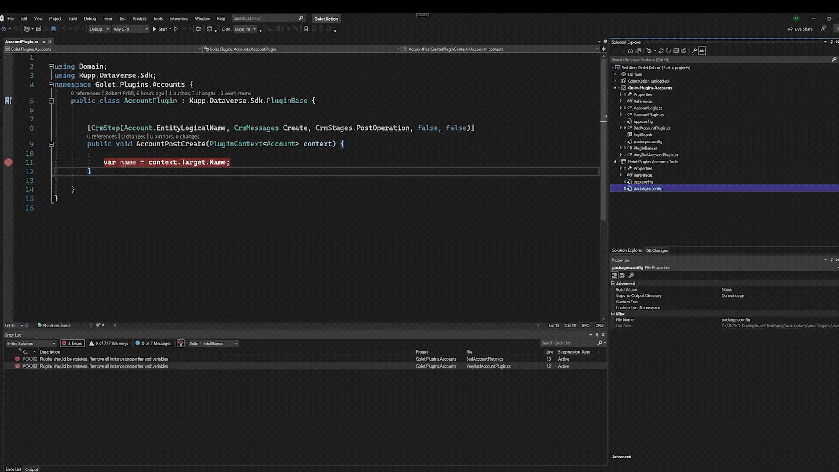Click the feedback icon next to Live Share

(823, 28)
